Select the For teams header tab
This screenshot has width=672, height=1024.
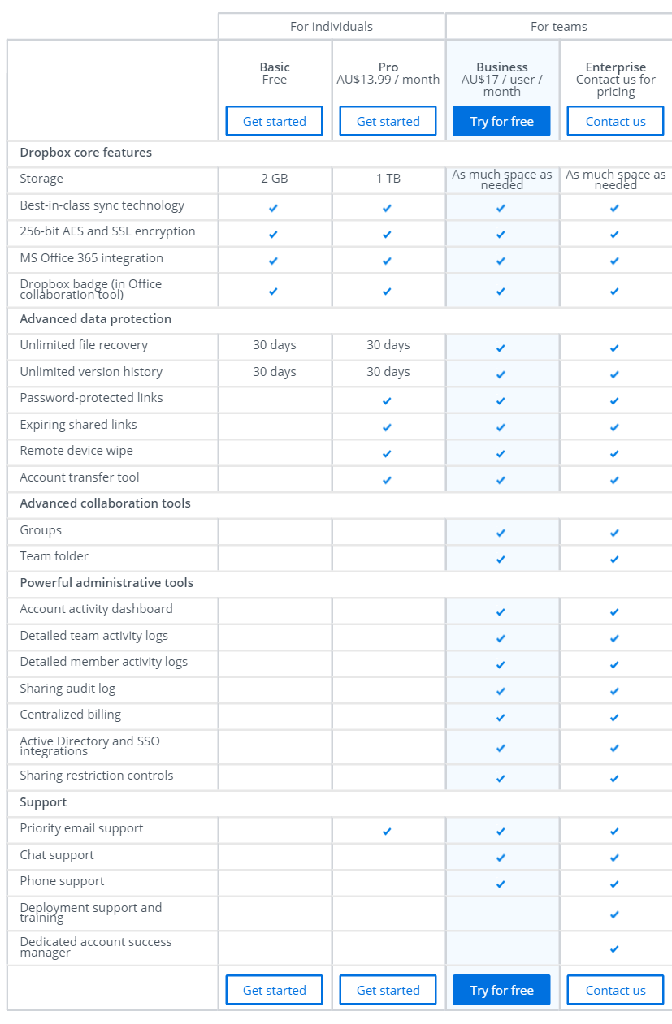pyautogui.click(x=559, y=27)
